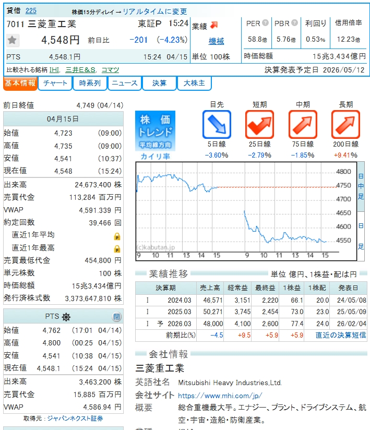Click the 売買最低代金 454,800 円 value

[x=103, y=260]
